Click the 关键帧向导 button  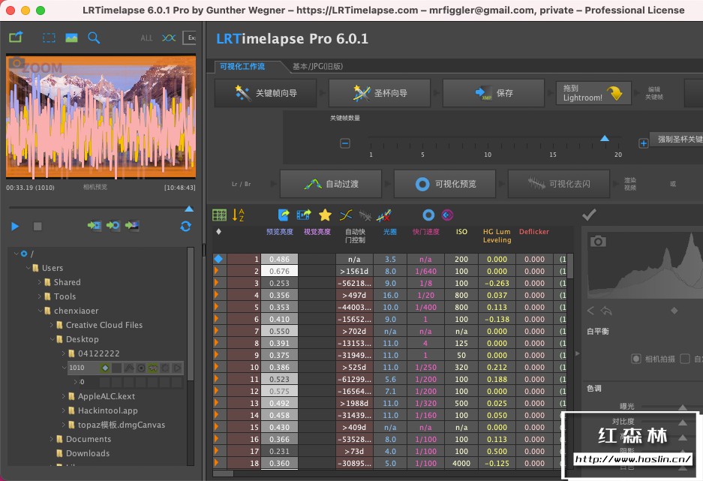pos(266,93)
